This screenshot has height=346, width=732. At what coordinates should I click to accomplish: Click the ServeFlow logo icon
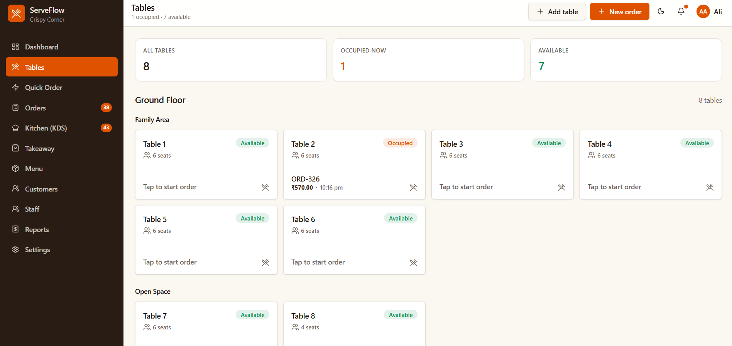pyautogui.click(x=16, y=14)
